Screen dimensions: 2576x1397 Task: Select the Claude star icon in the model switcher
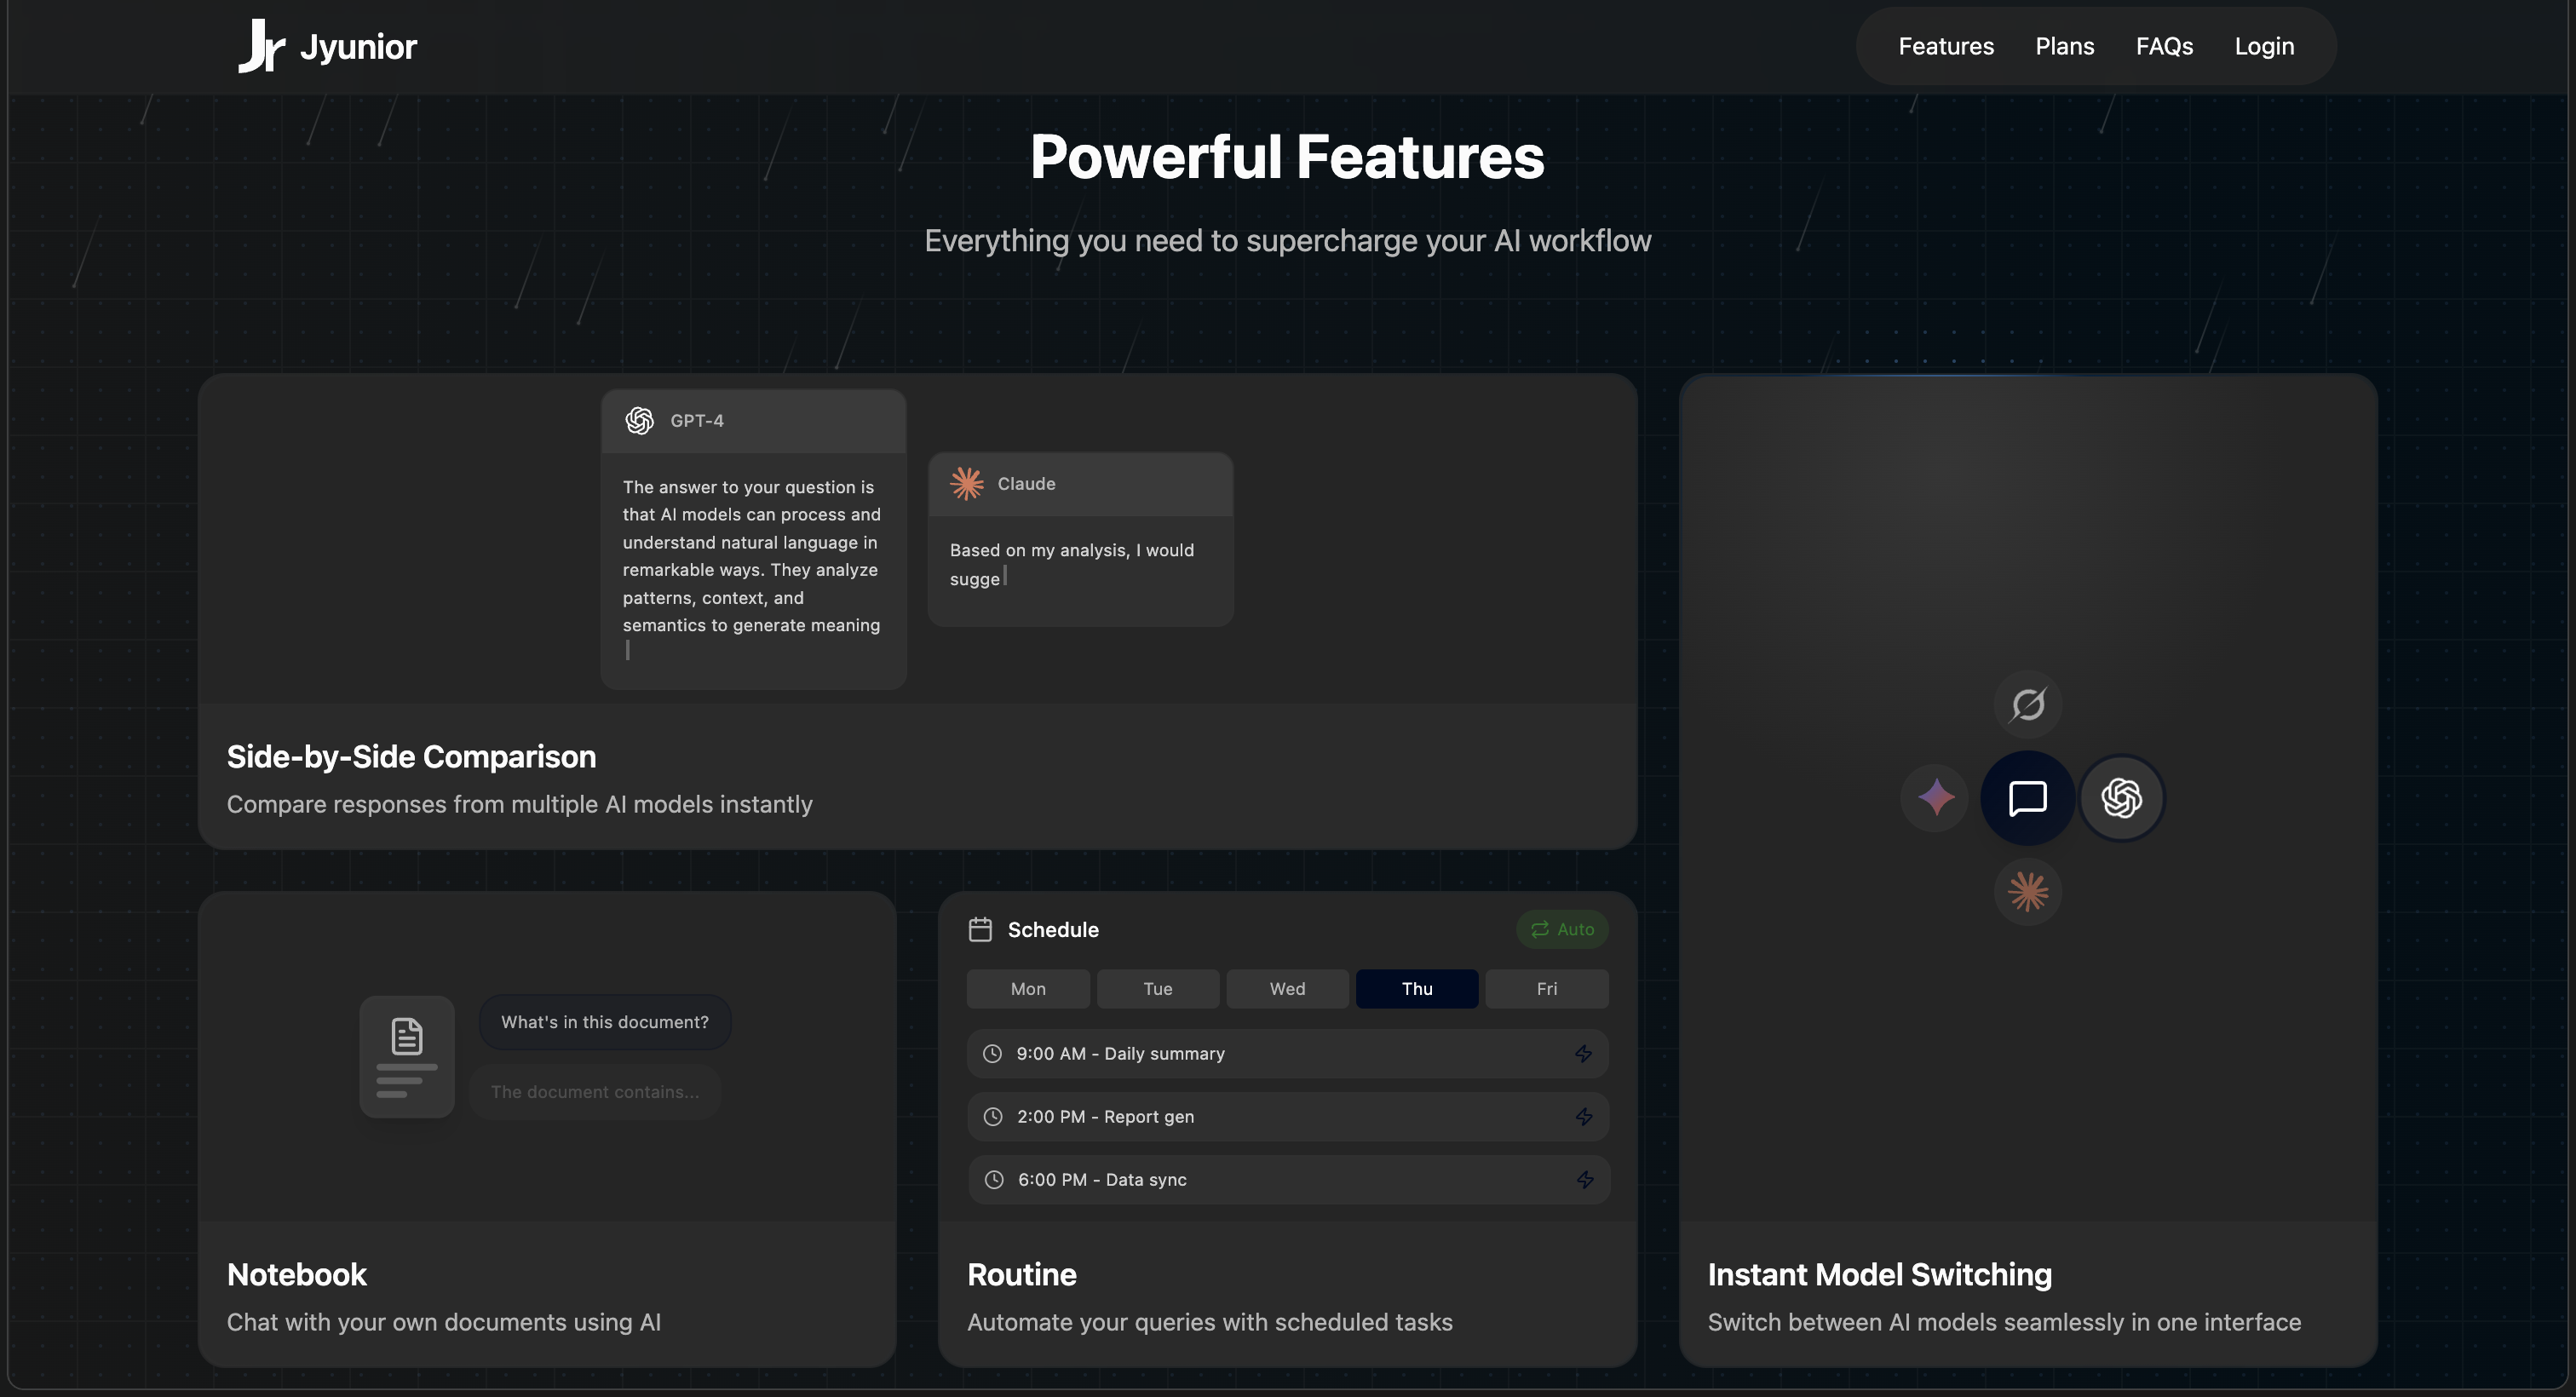[x=2027, y=890]
